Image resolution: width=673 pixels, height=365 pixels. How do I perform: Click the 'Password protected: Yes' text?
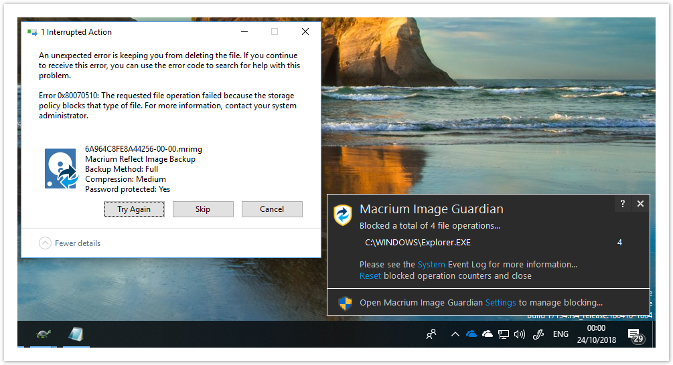[x=127, y=189]
